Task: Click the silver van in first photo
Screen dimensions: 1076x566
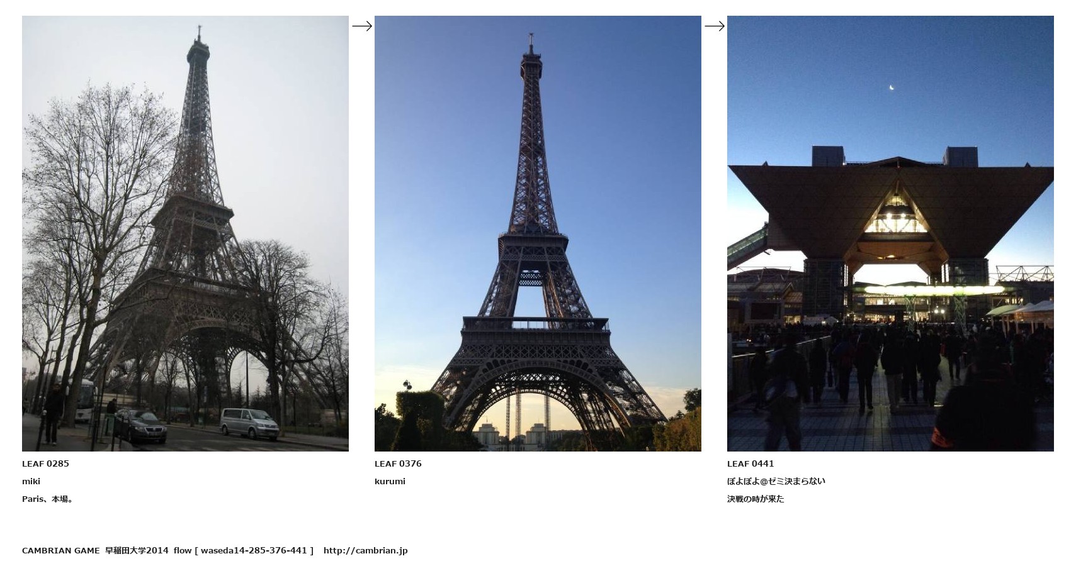Action: [x=249, y=423]
